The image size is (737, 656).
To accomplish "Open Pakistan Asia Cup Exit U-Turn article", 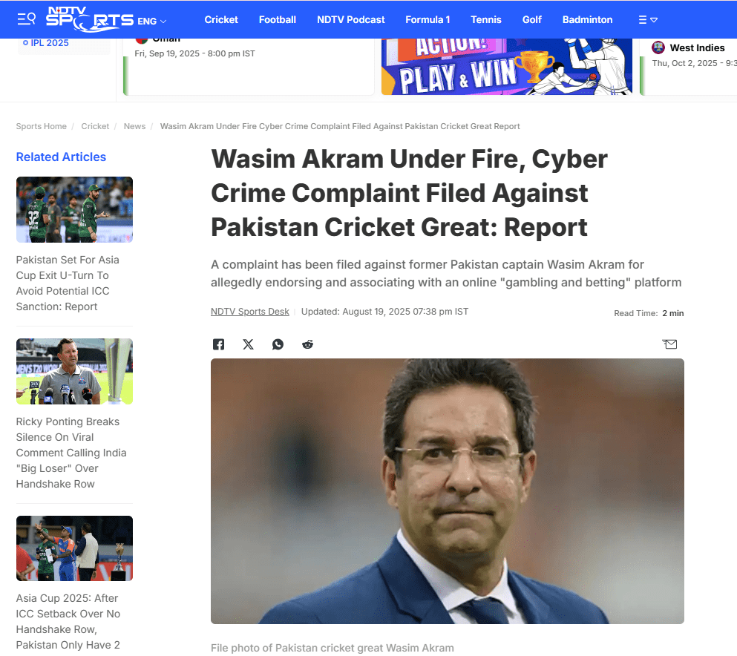I will [68, 283].
